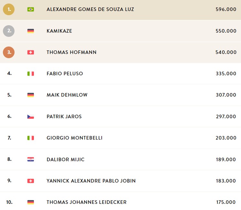Click the gold first-place medal badge

(x=9, y=9)
